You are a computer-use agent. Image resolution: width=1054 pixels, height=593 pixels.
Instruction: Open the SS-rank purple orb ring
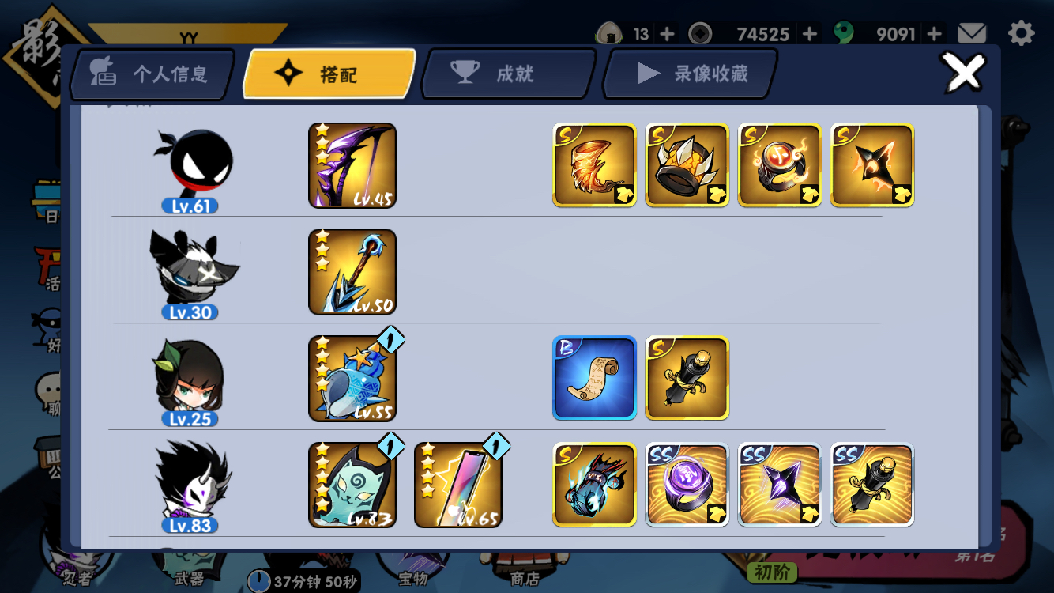pyautogui.click(x=687, y=485)
